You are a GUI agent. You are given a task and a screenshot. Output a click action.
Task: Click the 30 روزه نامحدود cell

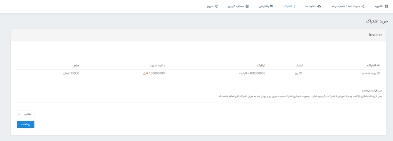[370, 73]
